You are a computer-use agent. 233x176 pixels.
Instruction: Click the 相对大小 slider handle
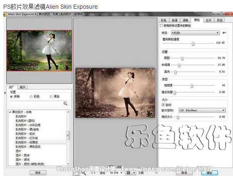click(178, 117)
